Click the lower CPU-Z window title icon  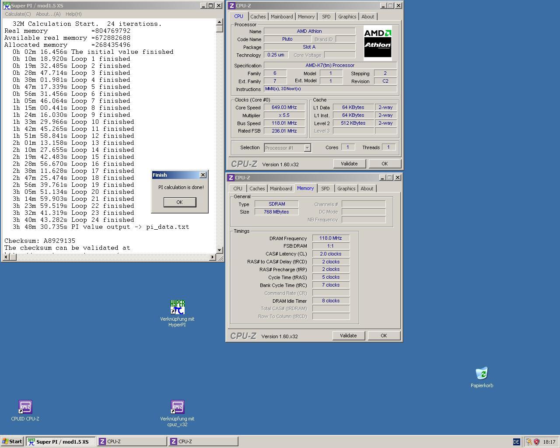click(231, 178)
